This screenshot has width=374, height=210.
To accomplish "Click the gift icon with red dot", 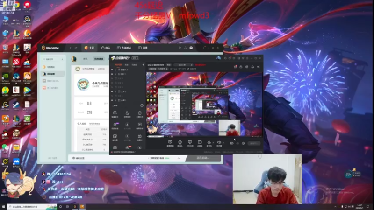I will [x=235, y=67].
